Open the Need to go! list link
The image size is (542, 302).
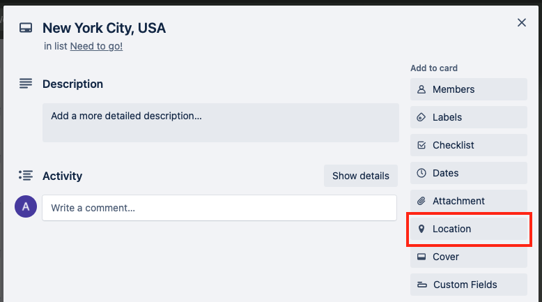tap(96, 46)
